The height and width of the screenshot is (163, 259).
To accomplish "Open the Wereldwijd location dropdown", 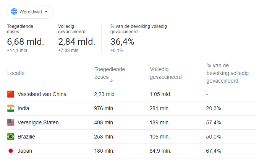I will click(x=30, y=12).
